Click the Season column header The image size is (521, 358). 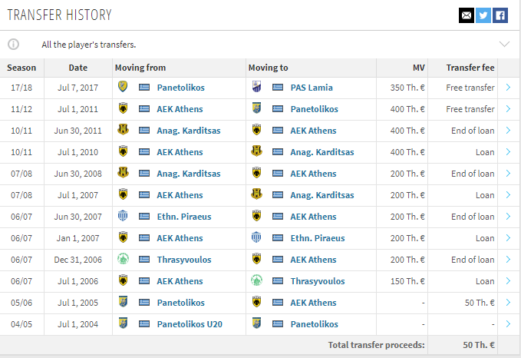pyautogui.click(x=21, y=68)
